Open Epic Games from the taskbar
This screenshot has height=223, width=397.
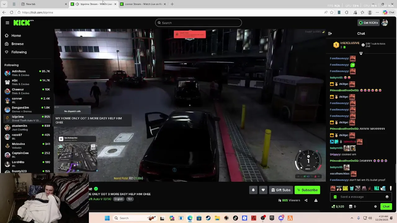(x=272, y=218)
